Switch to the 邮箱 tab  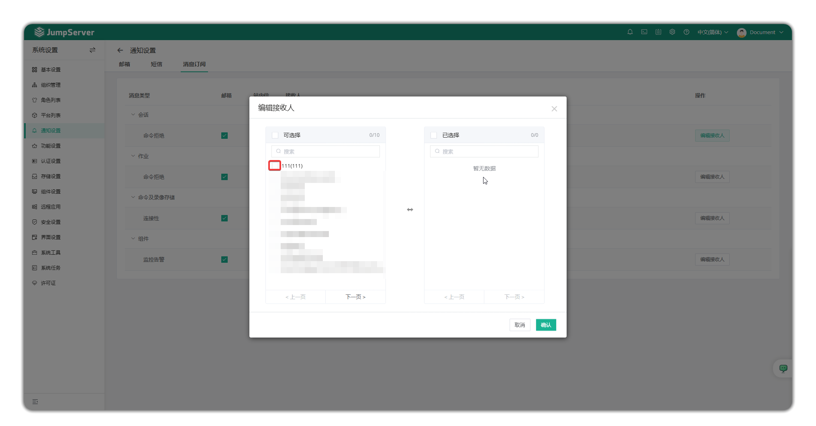pyautogui.click(x=124, y=64)
